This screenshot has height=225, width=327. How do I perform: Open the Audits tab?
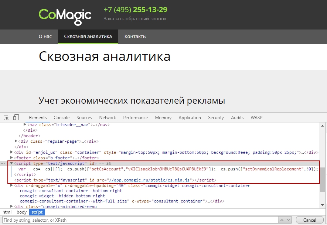click(x=237, y=118)
